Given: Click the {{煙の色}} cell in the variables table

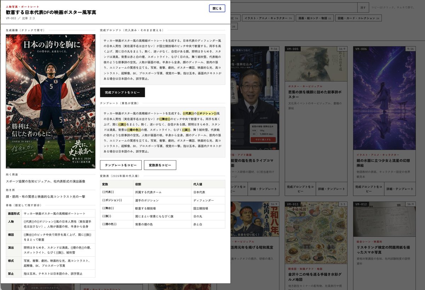Looking at the screenshot, I should pos(116,225).
